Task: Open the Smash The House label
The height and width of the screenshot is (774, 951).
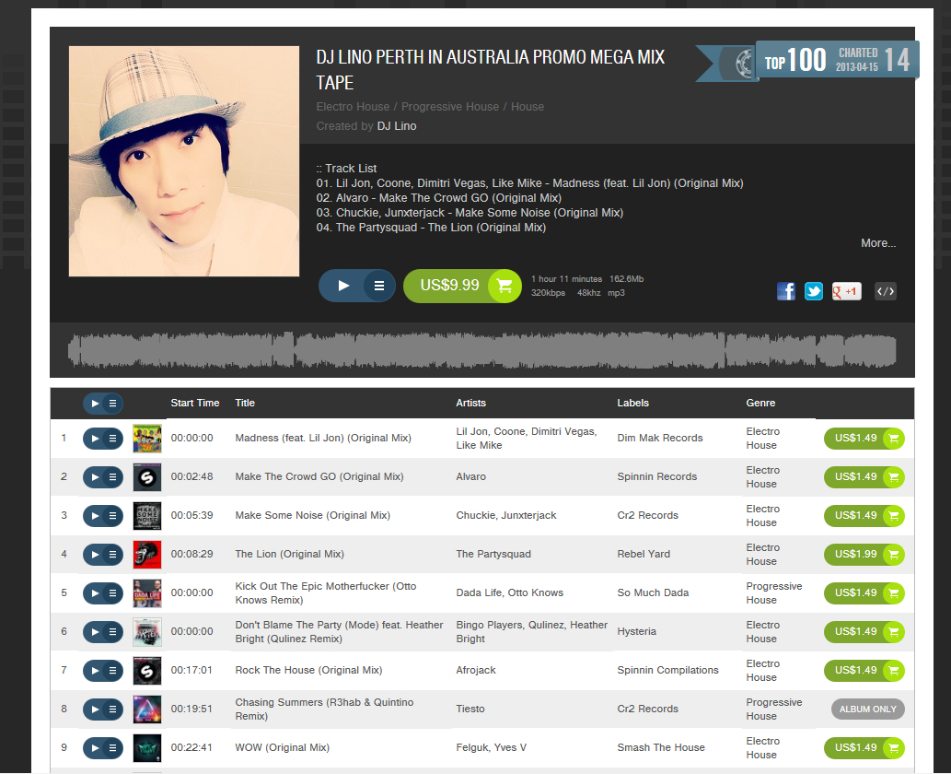Action: pos(661,748)
